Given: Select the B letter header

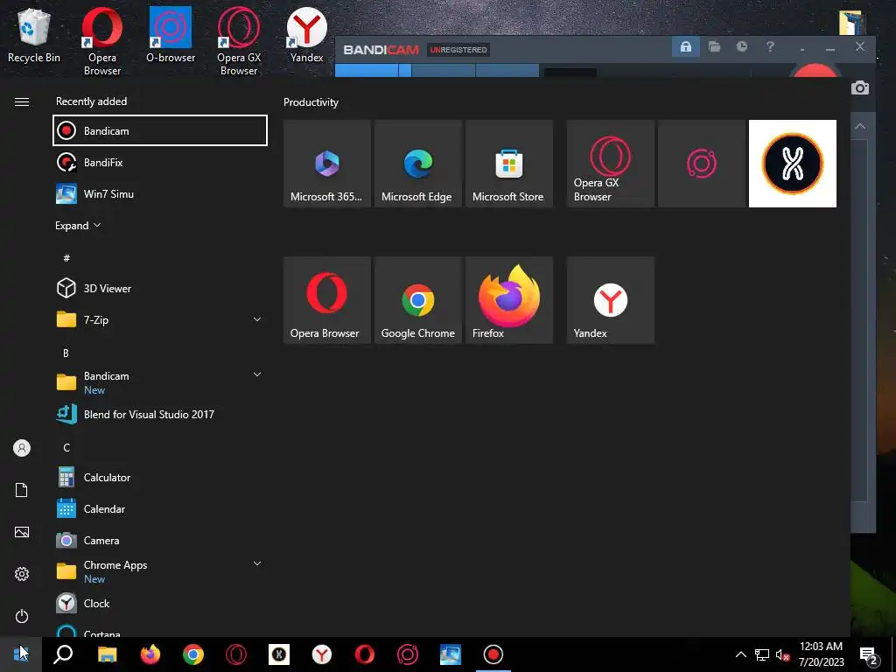Looking at the screenshot, I should [x=66, y=353].
